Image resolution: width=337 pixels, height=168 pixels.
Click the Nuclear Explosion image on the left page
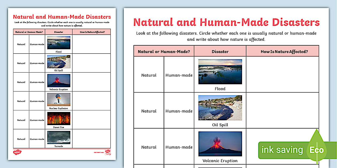[x=59, y=99]
